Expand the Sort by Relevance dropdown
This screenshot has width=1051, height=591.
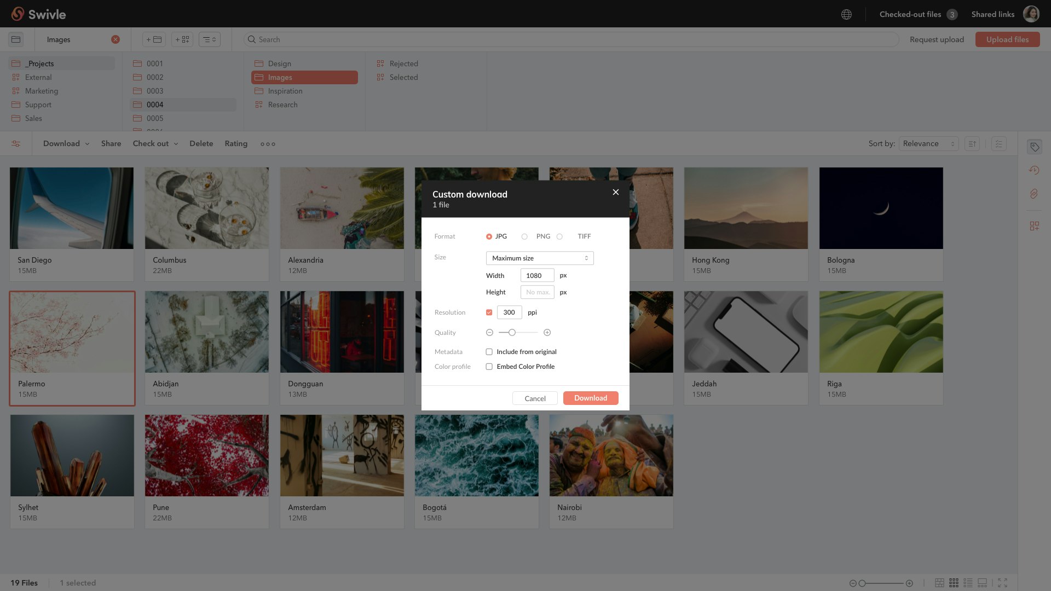tap(928, 144)
